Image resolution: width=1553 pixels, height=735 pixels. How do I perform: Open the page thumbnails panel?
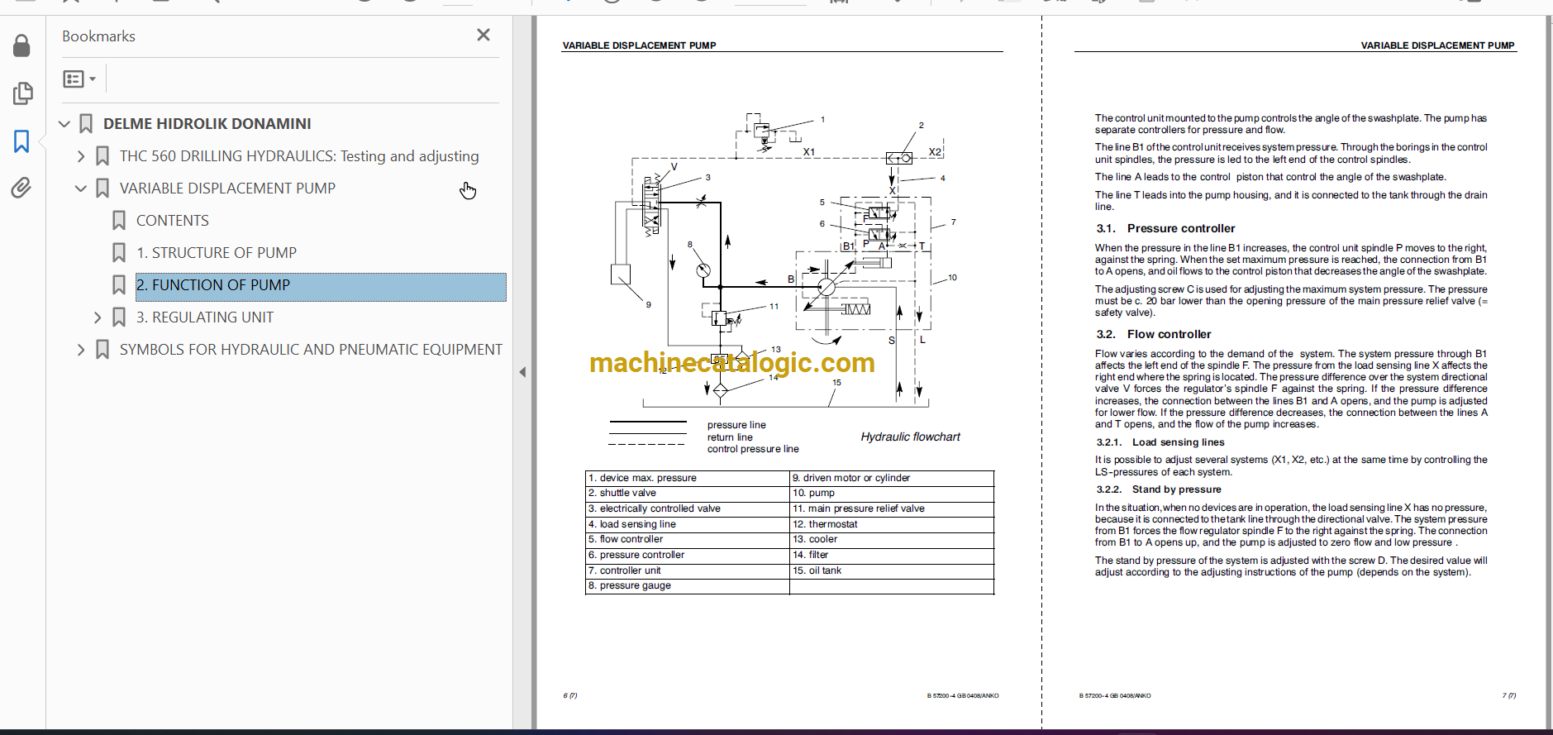coord(22,93)
